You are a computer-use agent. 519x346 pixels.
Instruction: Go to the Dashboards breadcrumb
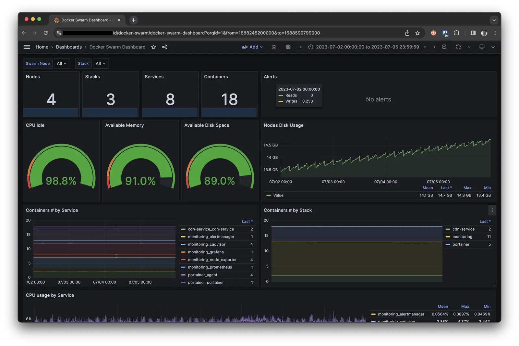[69, 47]
